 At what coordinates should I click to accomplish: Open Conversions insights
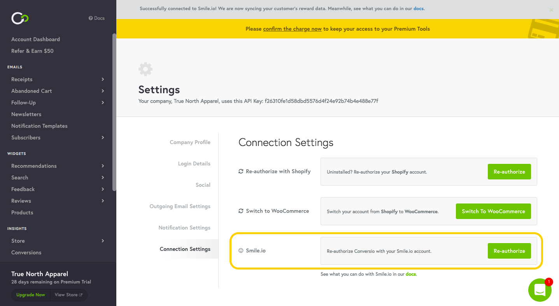[x=26, y=252]
